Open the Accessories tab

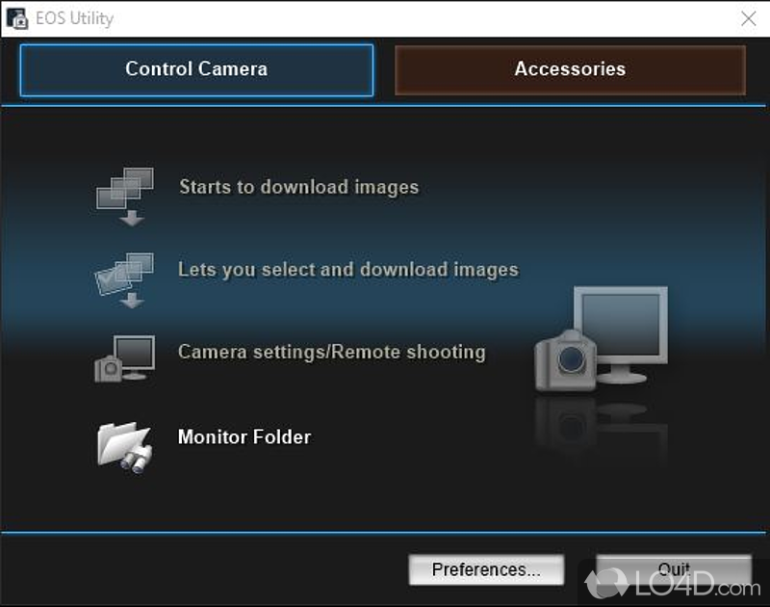tap(570, 69)
